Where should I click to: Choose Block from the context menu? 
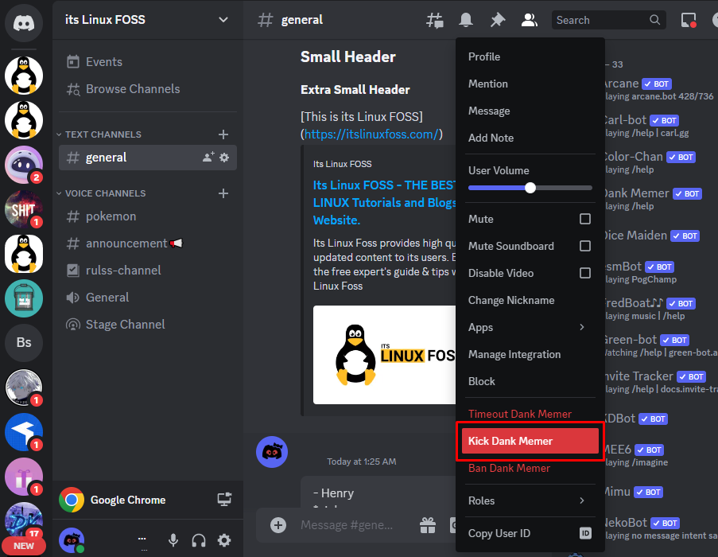[530, 381]
